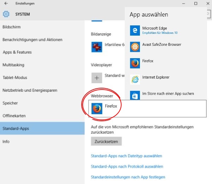Open Standardeinstellungen nach App festlegen link
Image resolution: width=212 pixels, height=184 pixels.
point(128,177)
